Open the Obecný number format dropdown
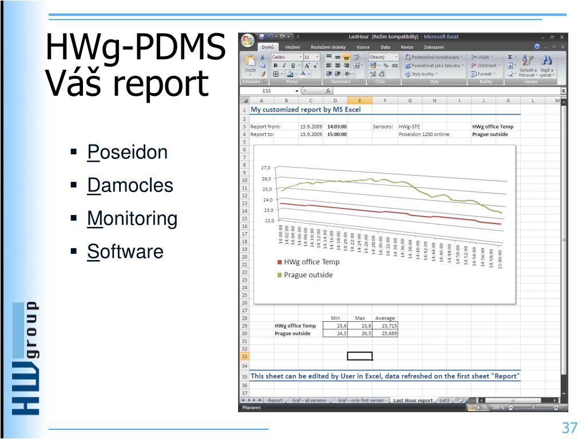Image resolution: width=586 pixels, height=439 pixels. [396, 57]
